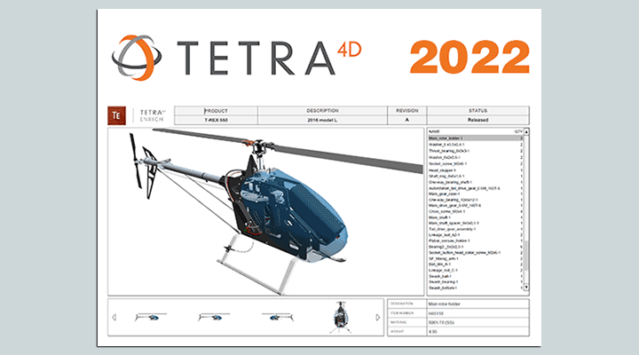This screenshot has height=355, width=639.
Task: Click the NAME header in parts list
Action: 434,131
